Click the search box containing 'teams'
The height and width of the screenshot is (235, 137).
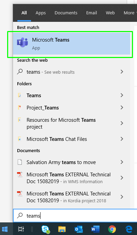point(75,216)
